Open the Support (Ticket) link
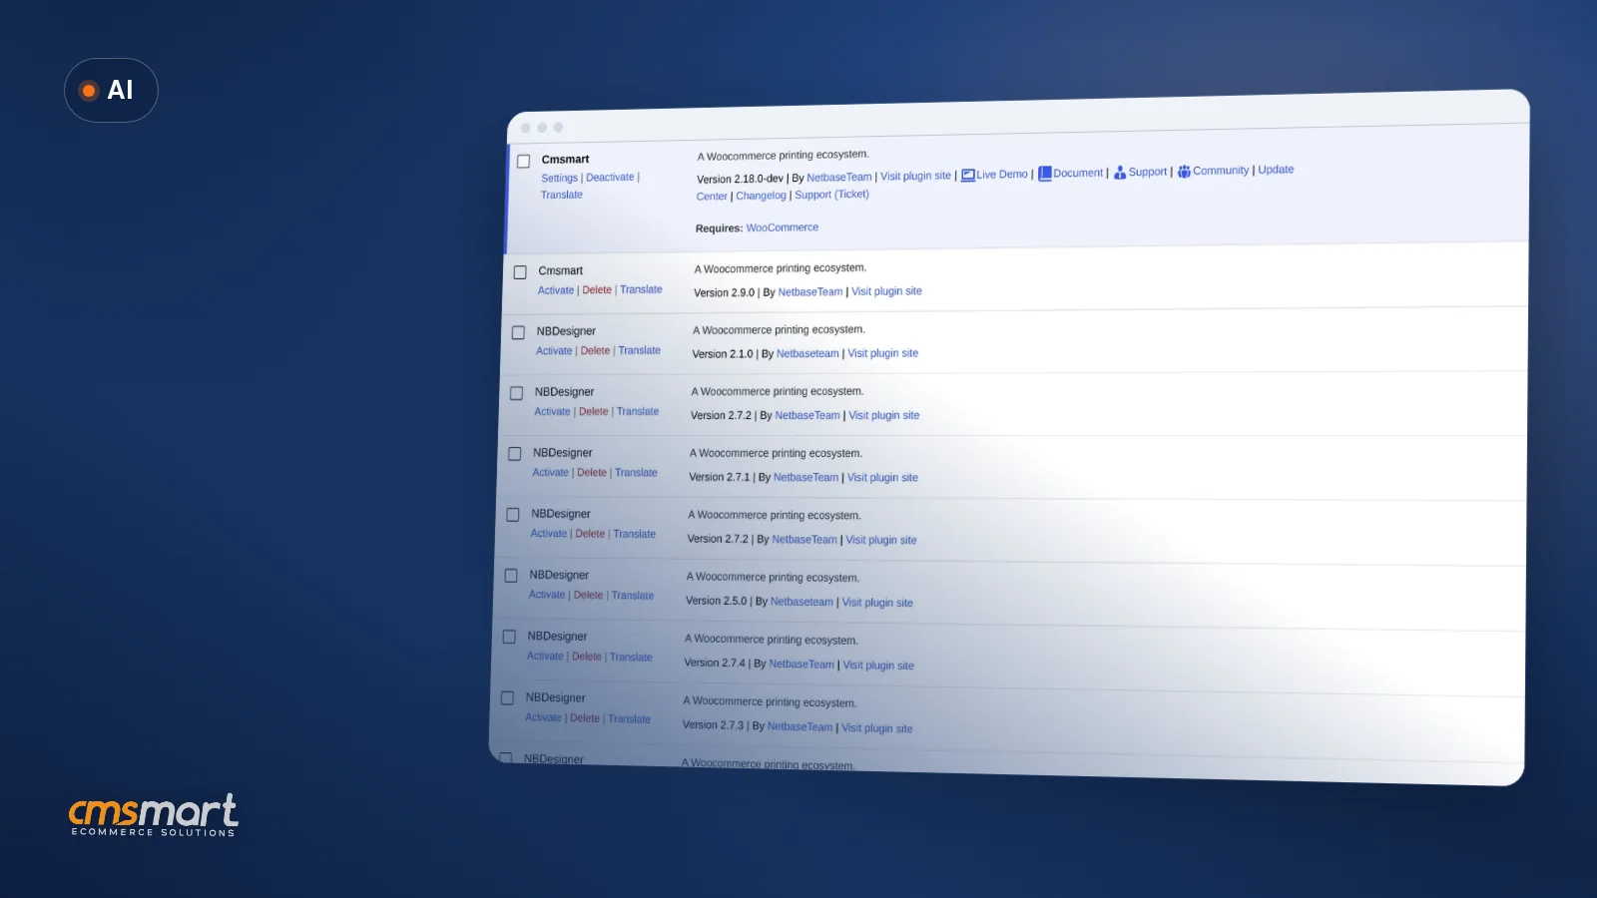This screenshot has width=1597, height=898. [x=831, y=195]
